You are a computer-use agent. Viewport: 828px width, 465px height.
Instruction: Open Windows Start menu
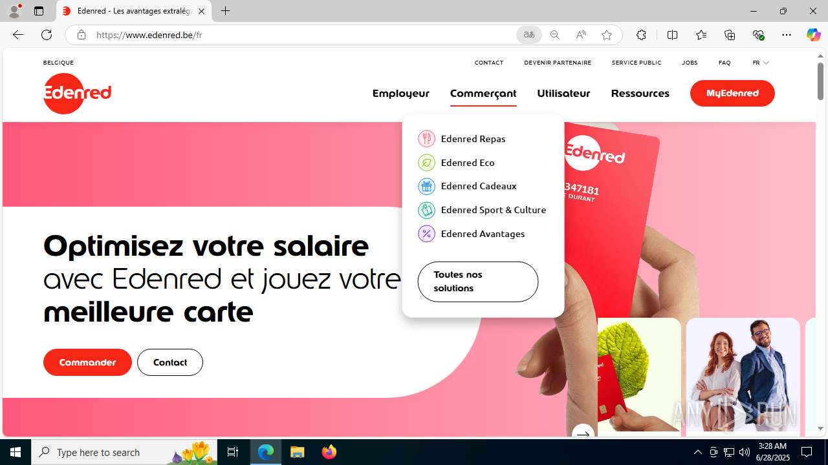[x=16, y=452]
